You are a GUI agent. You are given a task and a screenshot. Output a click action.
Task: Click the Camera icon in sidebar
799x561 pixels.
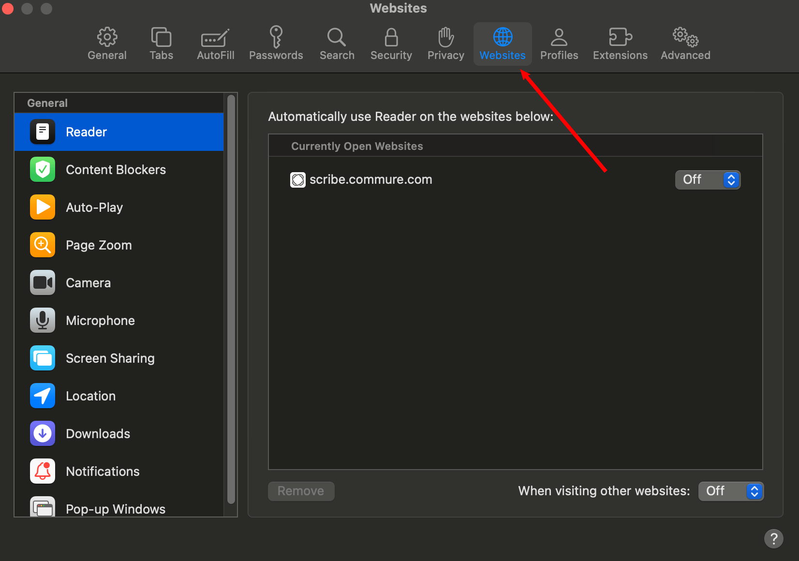43,282
